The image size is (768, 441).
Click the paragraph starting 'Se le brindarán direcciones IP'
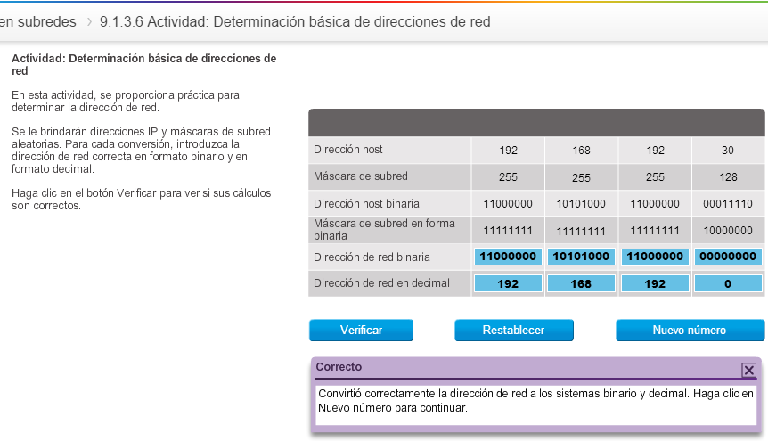click(x=141, y=150)
